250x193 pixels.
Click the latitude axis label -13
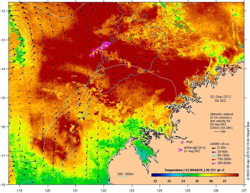3,40
